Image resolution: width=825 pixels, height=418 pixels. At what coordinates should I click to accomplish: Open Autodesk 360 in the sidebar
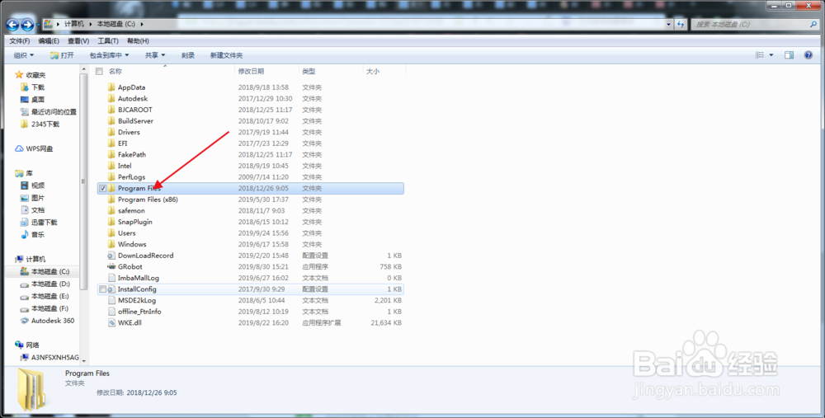click(53, 321)
